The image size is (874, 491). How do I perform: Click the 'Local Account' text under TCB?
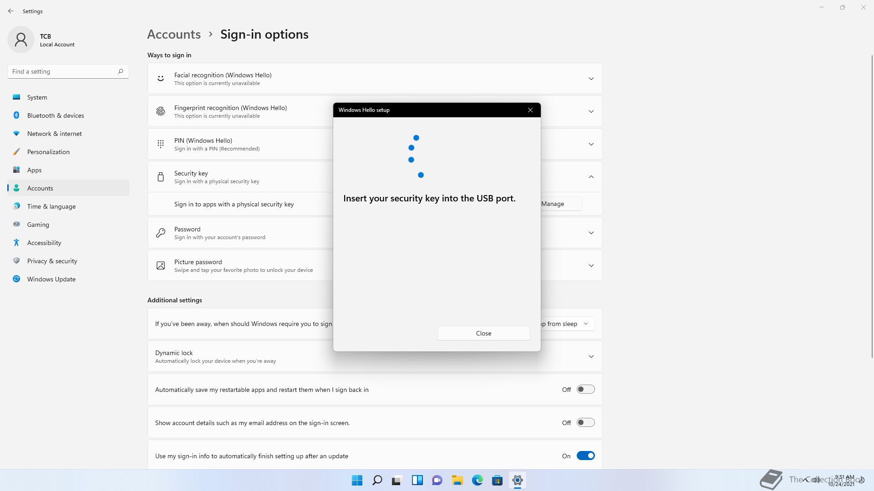pyautogui.click(x=57, y=45)
